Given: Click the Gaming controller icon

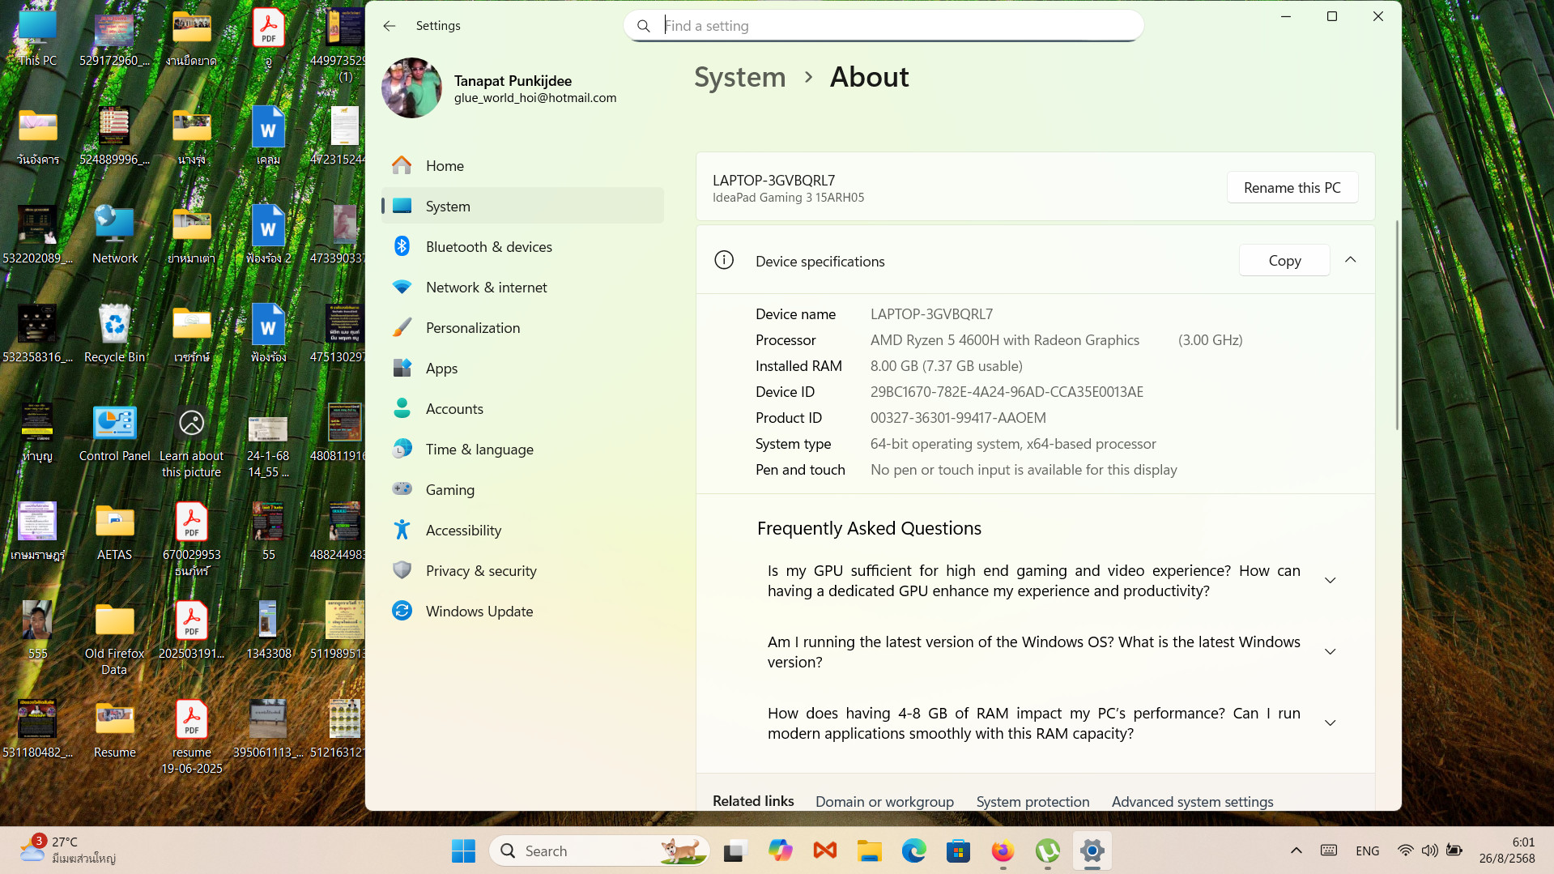Looking at the screenshot, I should [402, 489].
